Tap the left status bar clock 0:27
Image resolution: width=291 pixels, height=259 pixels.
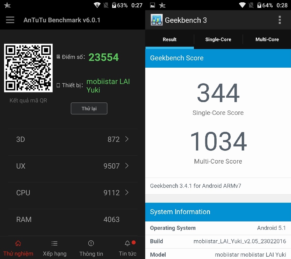point(137,5)
